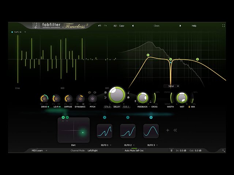Toggle the Mix lock icon
The image size is (234, 175).
(x=189, y=107)
